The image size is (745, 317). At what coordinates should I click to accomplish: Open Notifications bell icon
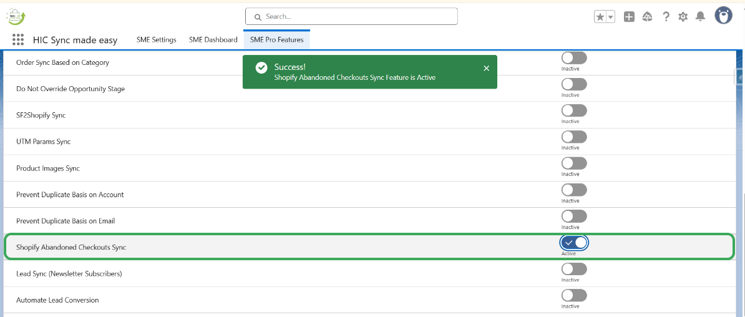(x=700, y=17)
